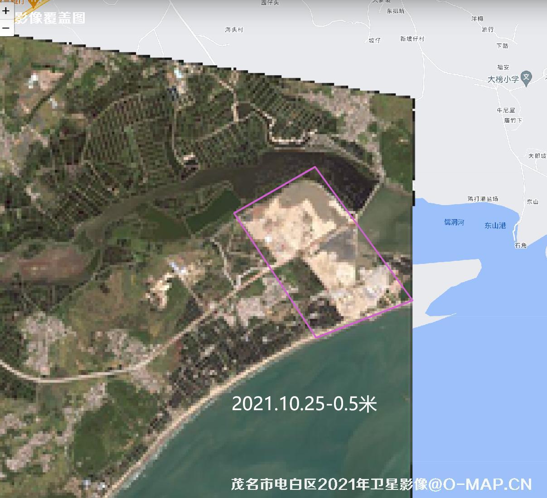Click the 东山港 harbor label
547x498 pixels.
tap(495, 225)
